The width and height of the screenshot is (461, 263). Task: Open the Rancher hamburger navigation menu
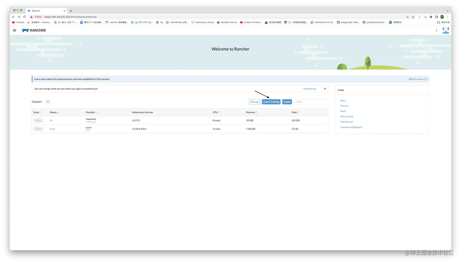click(14, 30)
